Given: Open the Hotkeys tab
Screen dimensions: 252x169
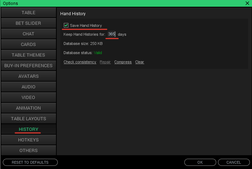Looking at the screenshot, I should click(x=28, y=140).
